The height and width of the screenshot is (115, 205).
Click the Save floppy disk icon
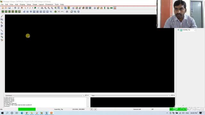(x=9, y=8)
